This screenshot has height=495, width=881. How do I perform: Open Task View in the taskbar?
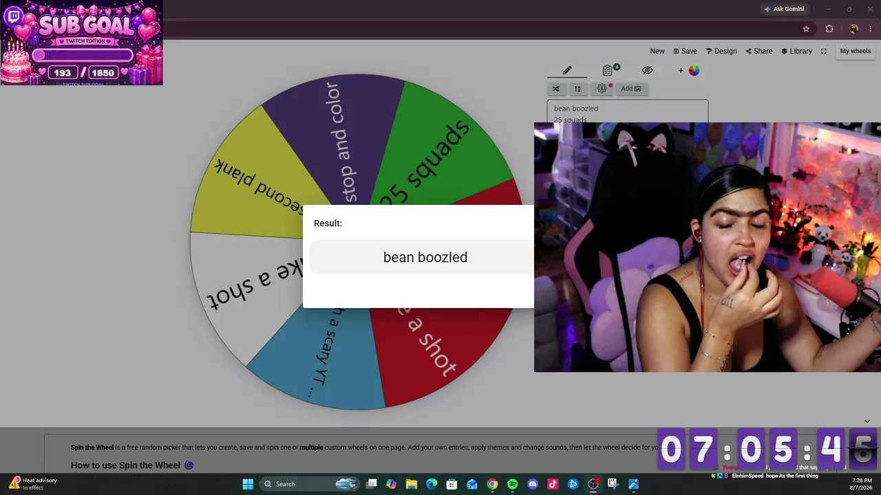[372, 484]
